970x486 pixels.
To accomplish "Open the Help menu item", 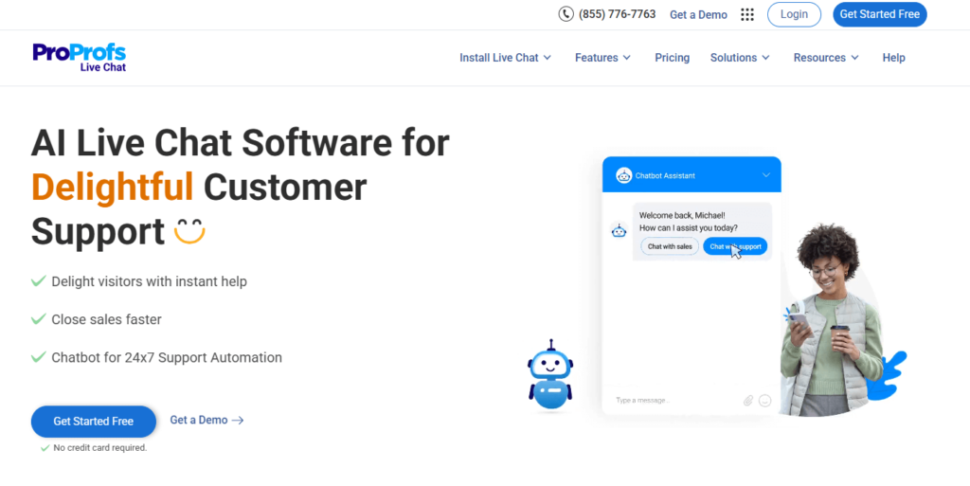I will point(893,58).
